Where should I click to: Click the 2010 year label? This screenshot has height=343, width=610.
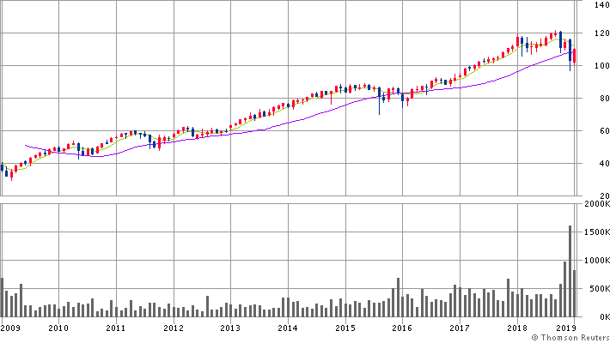[x=58, y=328]
